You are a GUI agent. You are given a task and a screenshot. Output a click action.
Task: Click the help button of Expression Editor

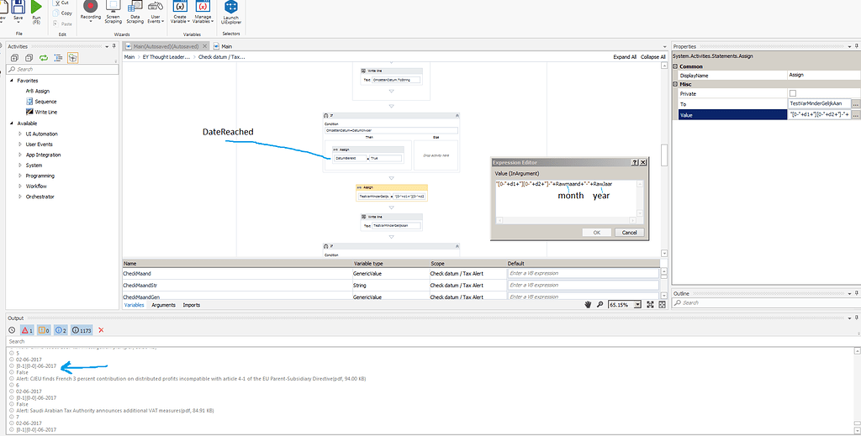[635, 162]
